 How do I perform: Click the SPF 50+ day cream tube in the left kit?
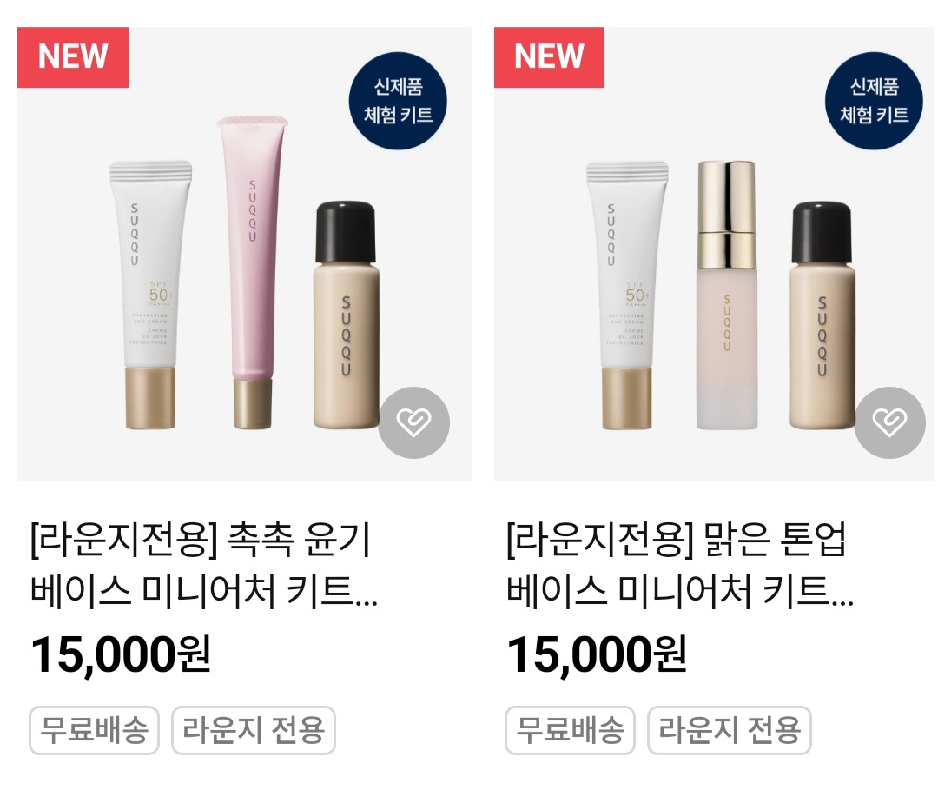click(x=151, y=295)
